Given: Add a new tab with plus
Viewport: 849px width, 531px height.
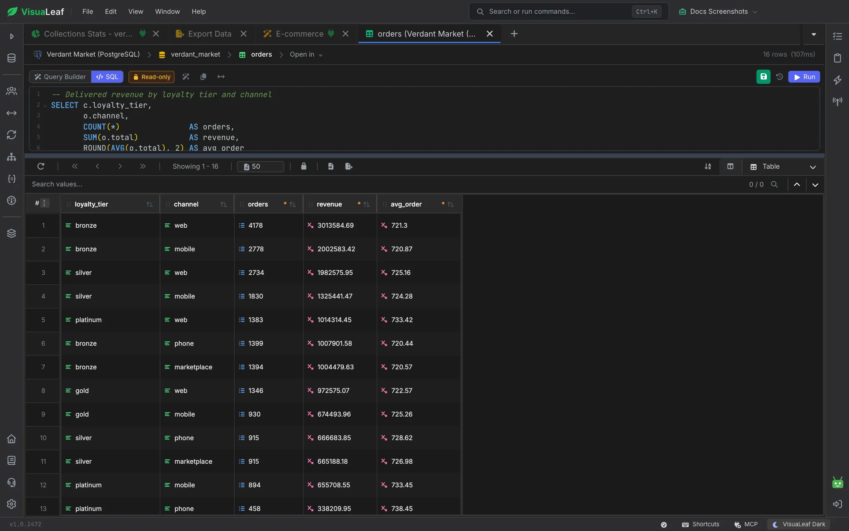Looking at the screenshot, I should [514, 34].
